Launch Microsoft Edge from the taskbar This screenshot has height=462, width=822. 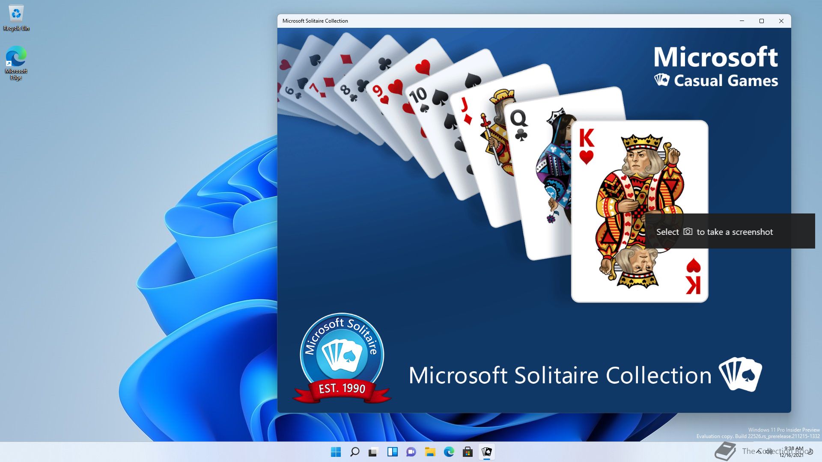pyautogui.click(x=449, y=452)
